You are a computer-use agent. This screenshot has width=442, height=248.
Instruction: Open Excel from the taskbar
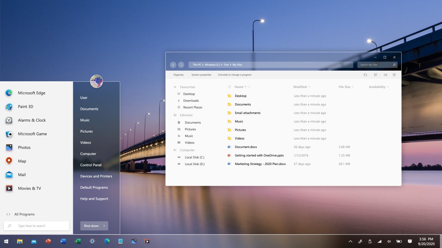tap(78, 241)
